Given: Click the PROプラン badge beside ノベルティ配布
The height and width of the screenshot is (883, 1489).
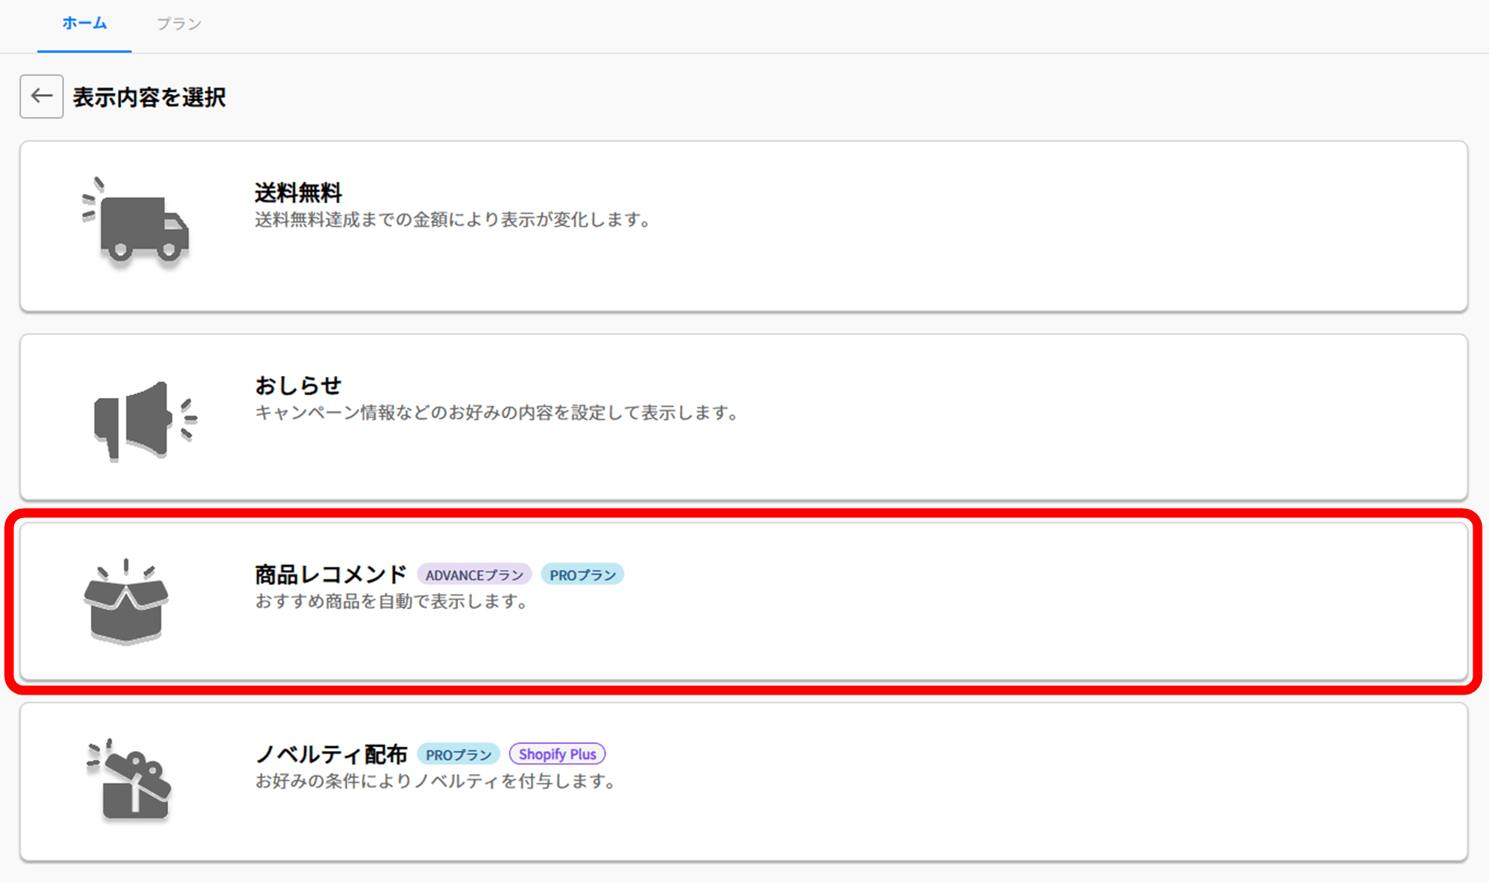Looking at the screenshot, I should coord(458,755).
